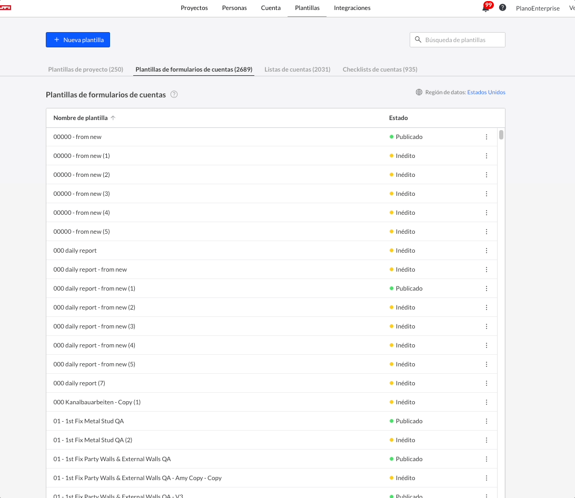Click the search magnifier icon in the search box

pos(418,39)
